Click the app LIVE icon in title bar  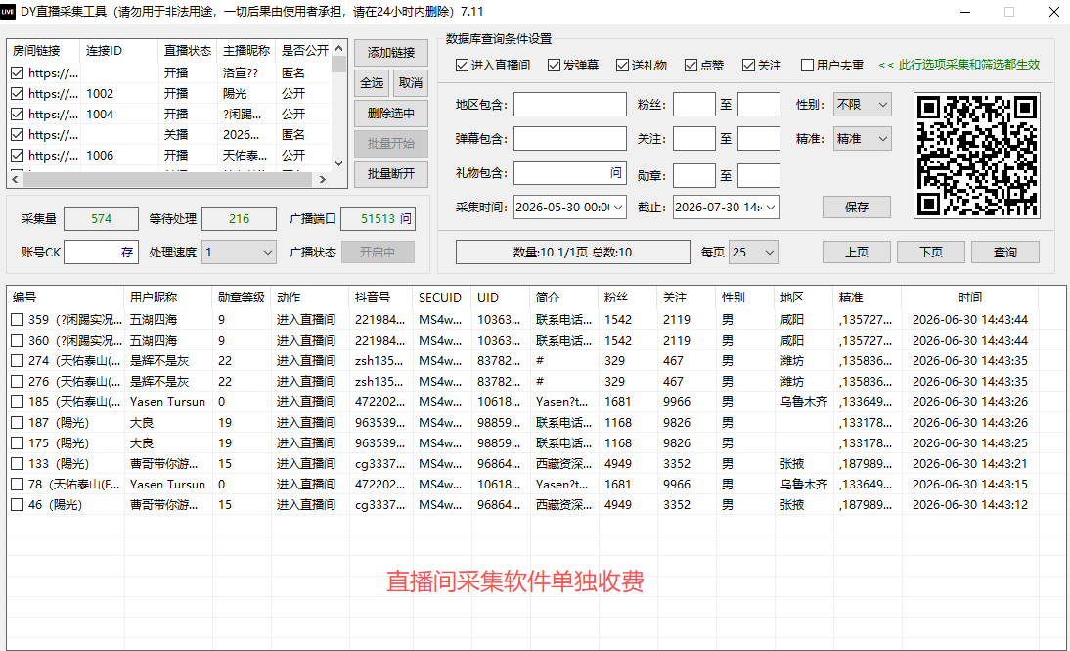(x=8, y=12)
